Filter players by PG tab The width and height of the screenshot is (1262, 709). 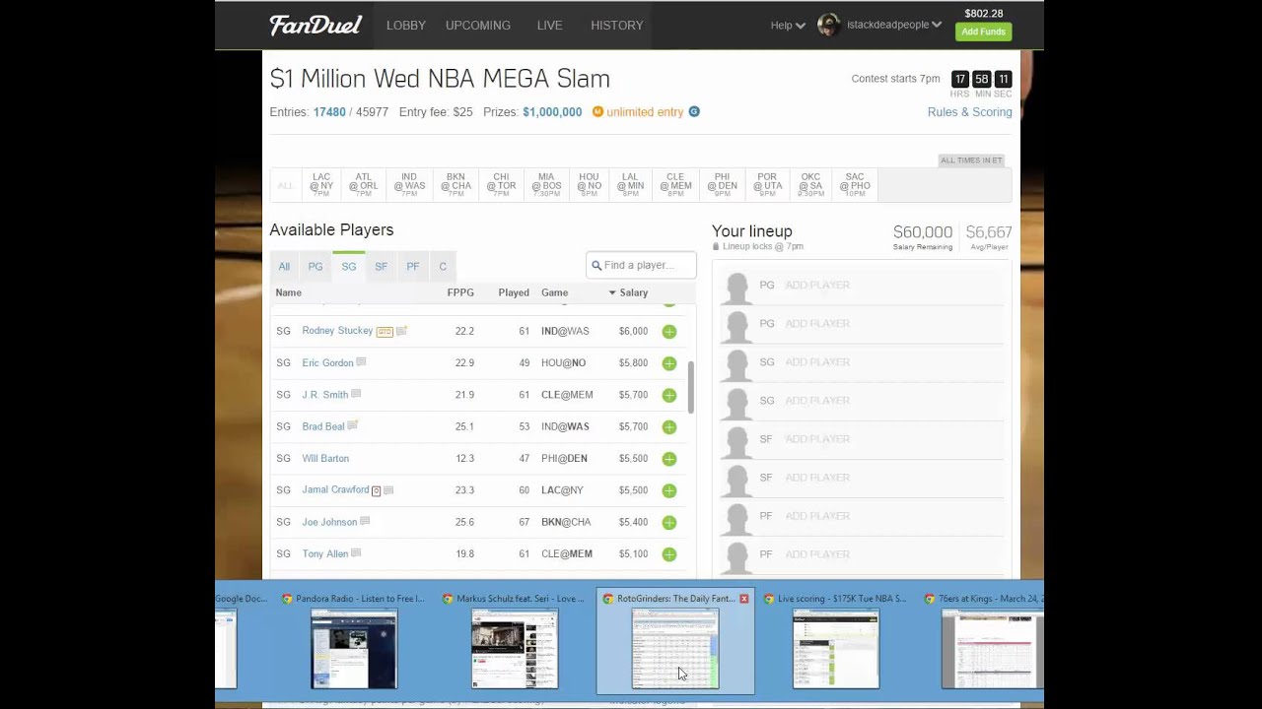point(315,266)
